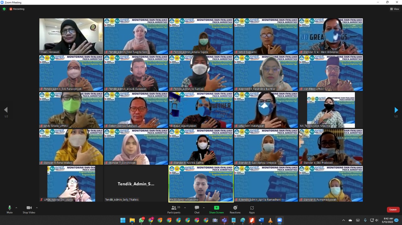Click the green Share Screen icon
The image size is (402, 225).
point(216,208)
